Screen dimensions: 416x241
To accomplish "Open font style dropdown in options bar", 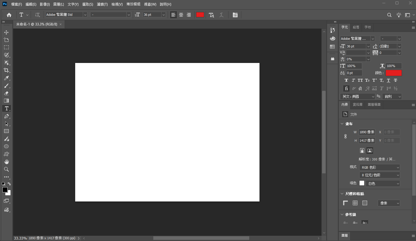I will pos(128,15).
